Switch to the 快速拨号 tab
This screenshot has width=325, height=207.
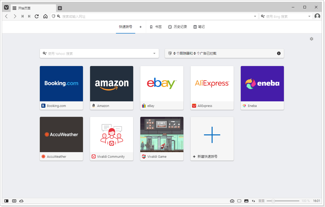click(126, 27)
